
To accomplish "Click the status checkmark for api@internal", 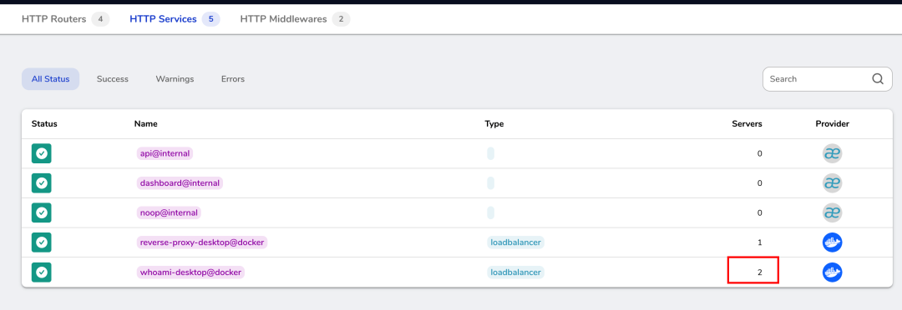I will [42, 153].
